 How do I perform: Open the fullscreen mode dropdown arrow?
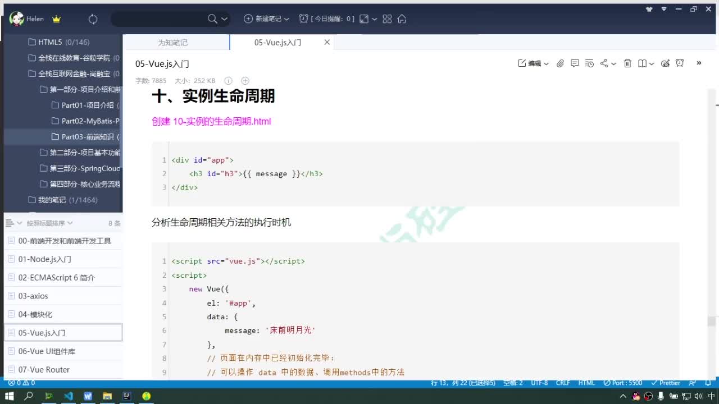(x=374, y=19)
